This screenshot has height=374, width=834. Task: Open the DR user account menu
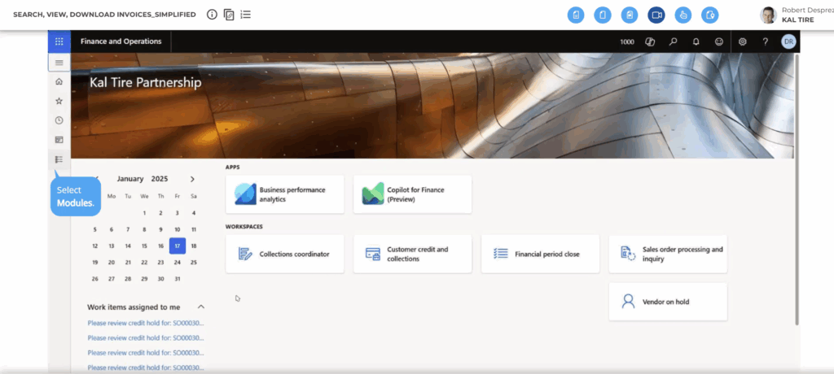click(788, 41)
